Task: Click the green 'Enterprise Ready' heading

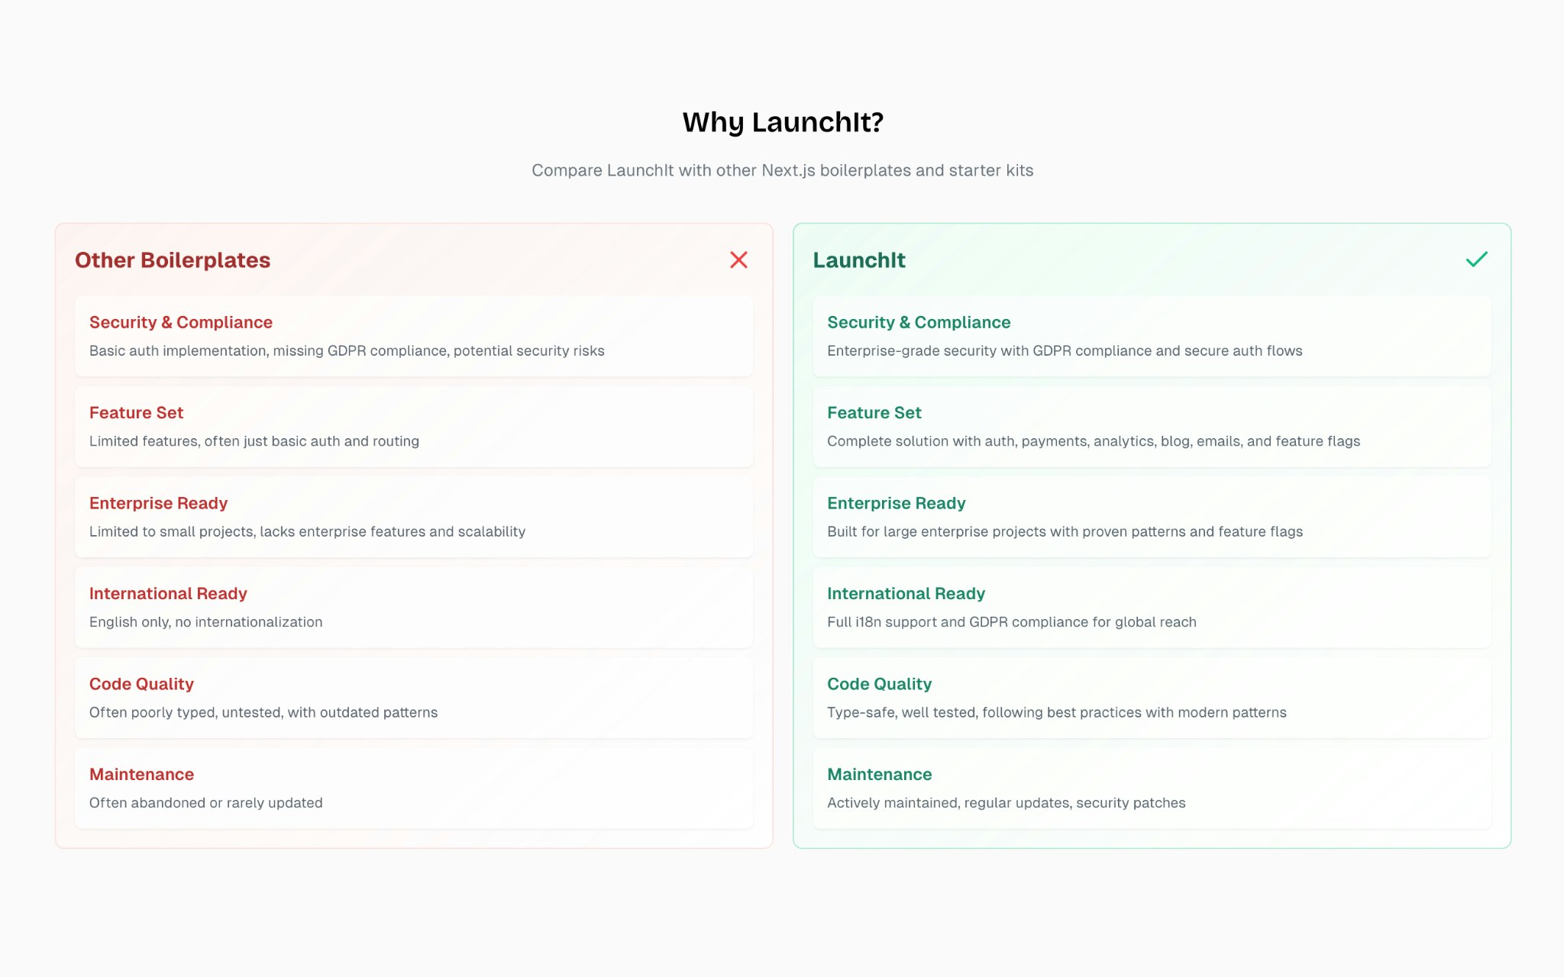Action: coord(897,503)
